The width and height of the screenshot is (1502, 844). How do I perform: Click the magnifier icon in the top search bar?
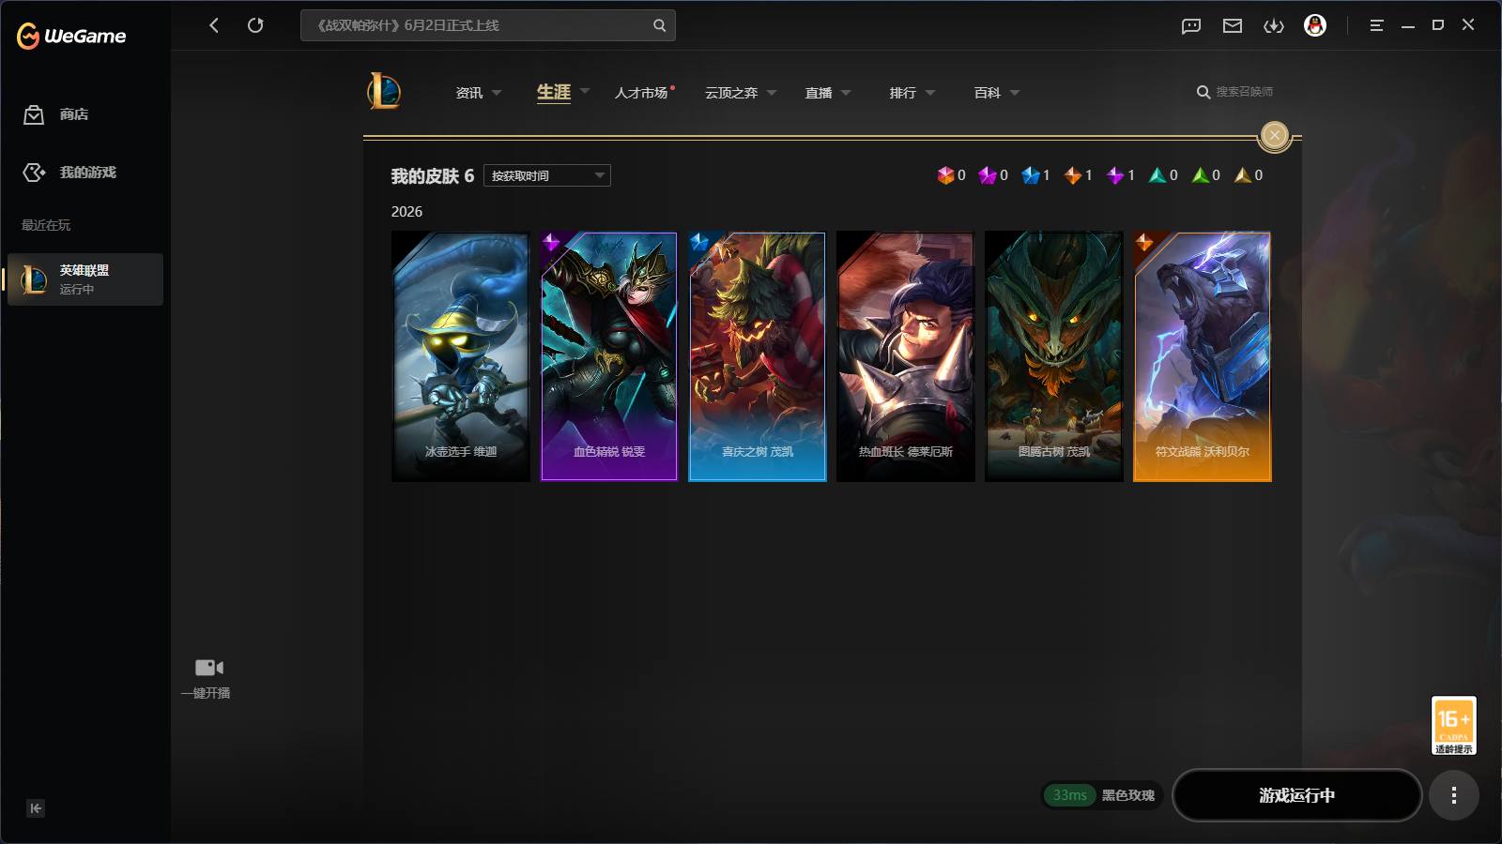(x=659, y=25)
